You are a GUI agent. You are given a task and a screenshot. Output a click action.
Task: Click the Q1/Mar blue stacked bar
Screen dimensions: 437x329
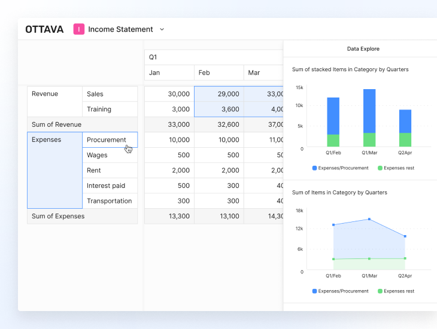pyautogui.click(x=369, y=111)
